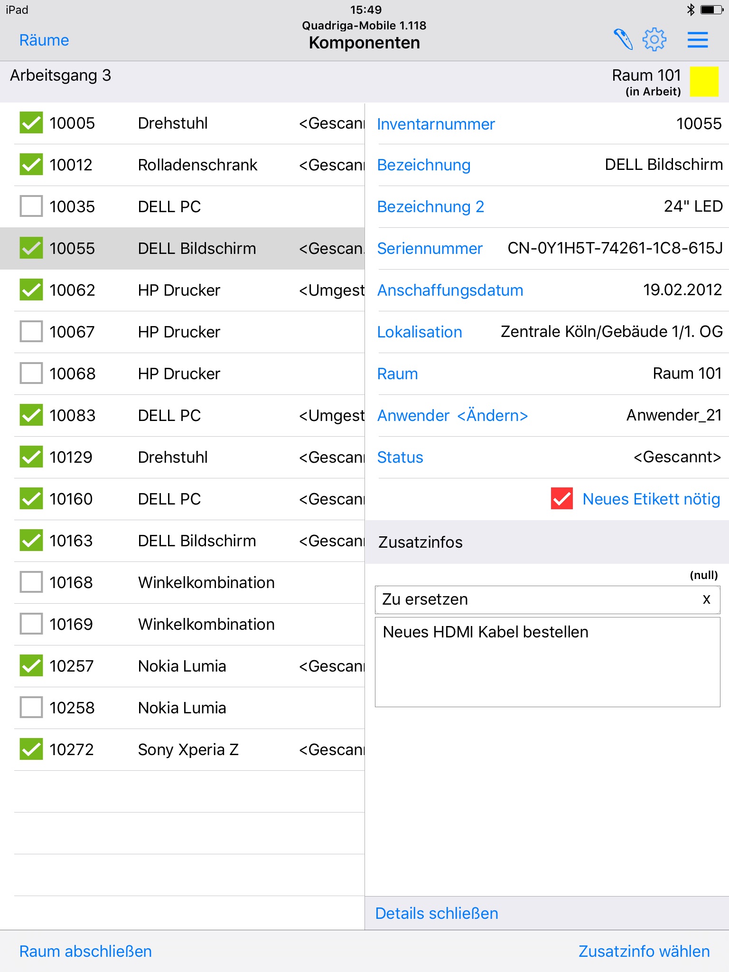Image resolution: width=729 pixels, height=972 pixels.
Task: Select row '10035' DELL PC
Action: point(182,206)
